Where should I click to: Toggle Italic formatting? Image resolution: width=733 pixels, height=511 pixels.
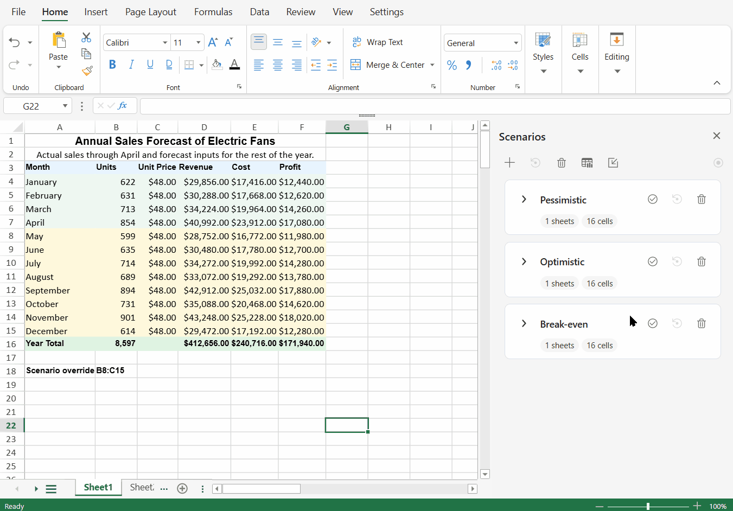(131, 65)
